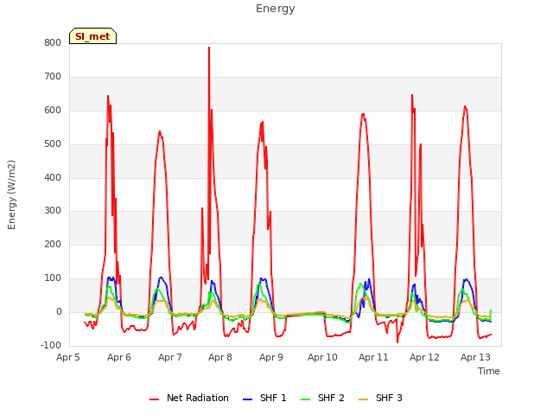The height and width of the screenshot is (415, 553).
Task: Click the -100 y-axis tick label
Action: coord(51,345)
